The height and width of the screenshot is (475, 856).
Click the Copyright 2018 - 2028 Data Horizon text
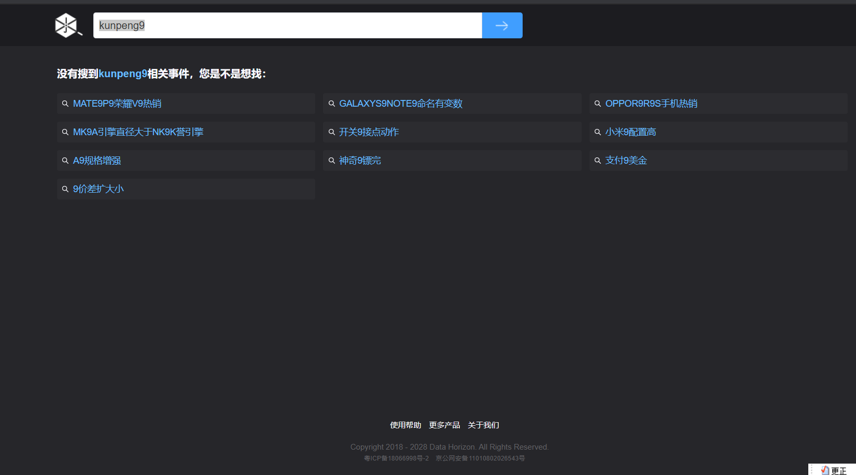click(x=450, y=447)
